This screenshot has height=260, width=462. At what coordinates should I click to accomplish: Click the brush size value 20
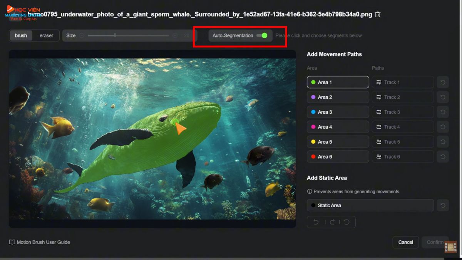click(187, 35)
